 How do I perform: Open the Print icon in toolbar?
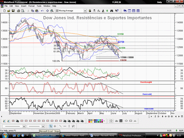[x=18, y=11]
